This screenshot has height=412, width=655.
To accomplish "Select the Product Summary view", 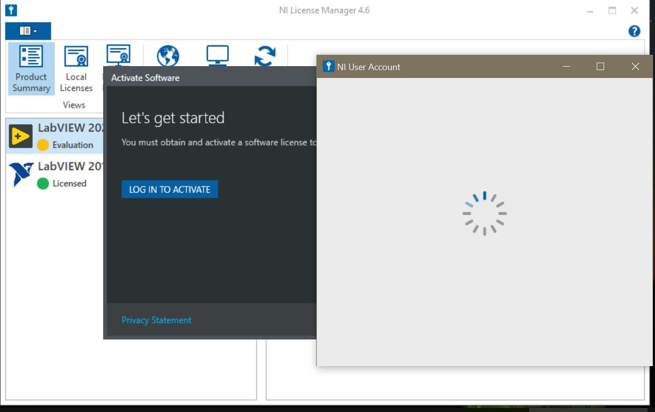I will [x=31, y=69].
